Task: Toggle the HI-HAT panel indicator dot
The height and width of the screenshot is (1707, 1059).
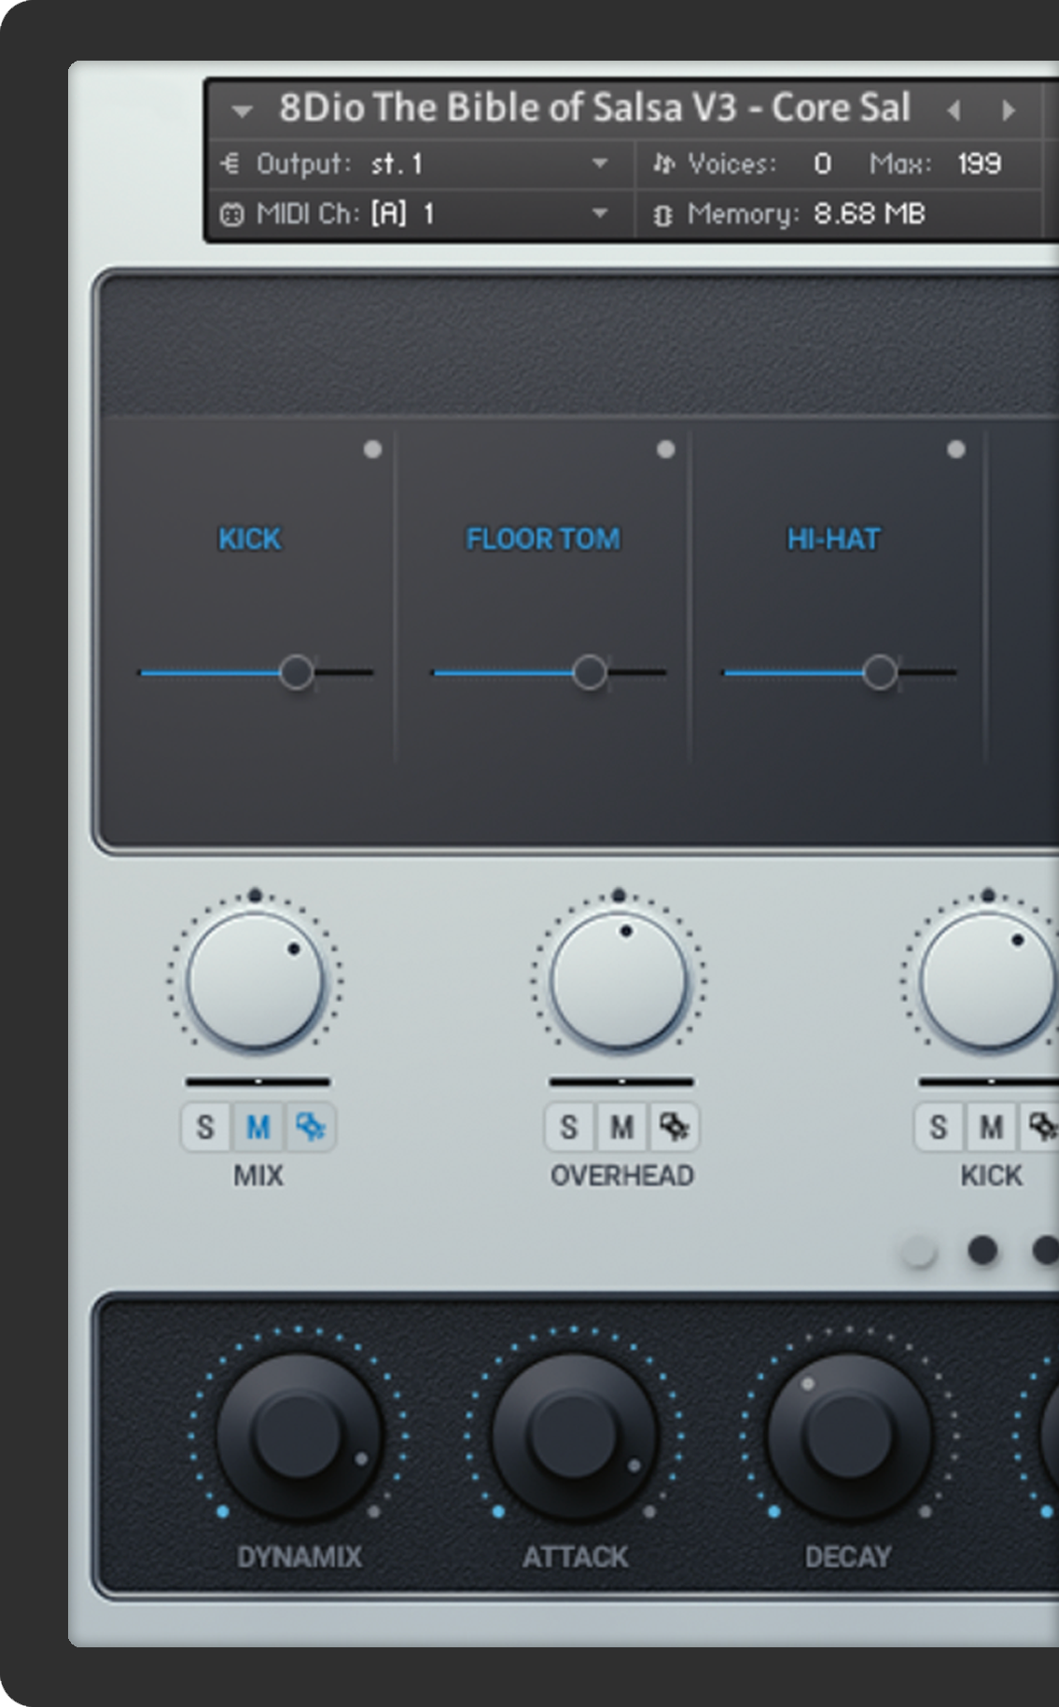Action: pyautogui.click(x=956, y=450)
